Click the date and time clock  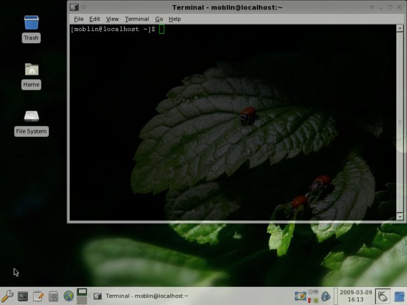tap(355, 295)
